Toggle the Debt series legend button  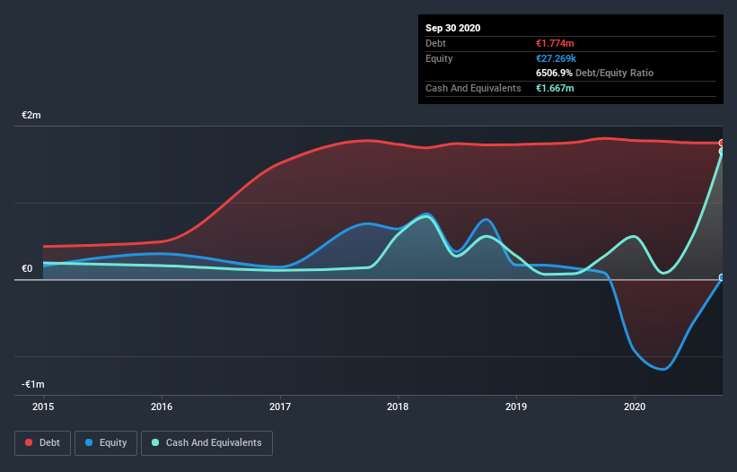pyautogui.click(x=43, y=443)
